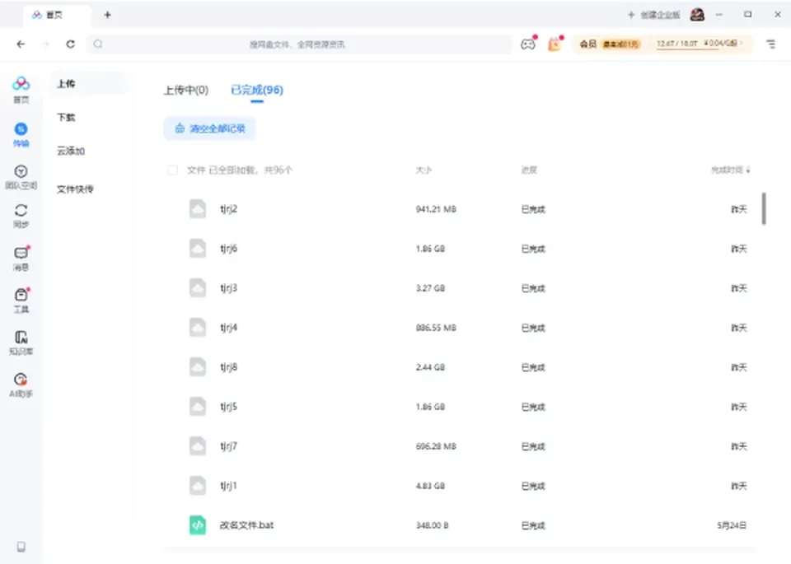Click the file name tjrj1

[228, 486]
